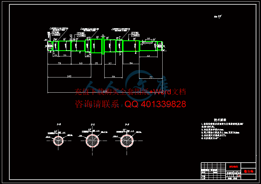Click the "59" dimension value

113,77
